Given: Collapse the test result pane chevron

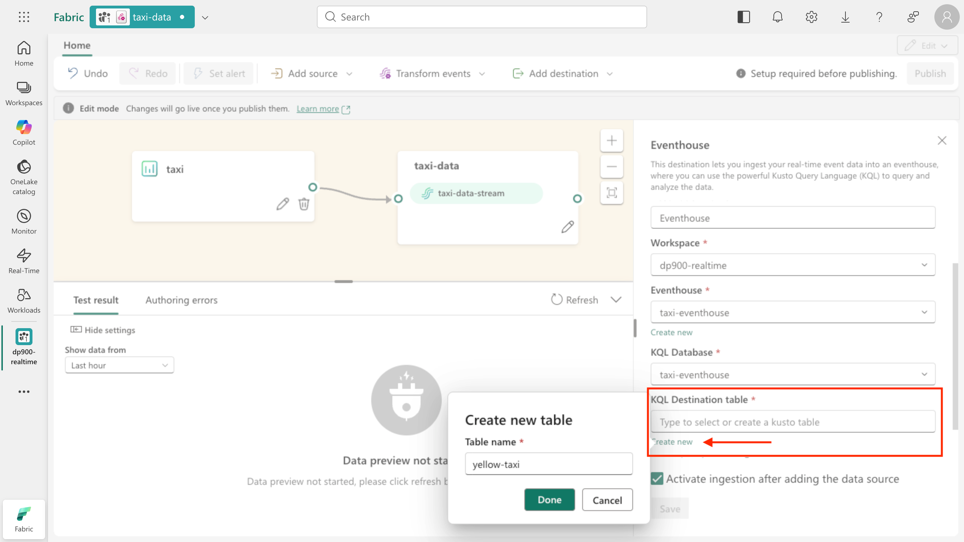Looking at the screenshot, I should 616,300.
